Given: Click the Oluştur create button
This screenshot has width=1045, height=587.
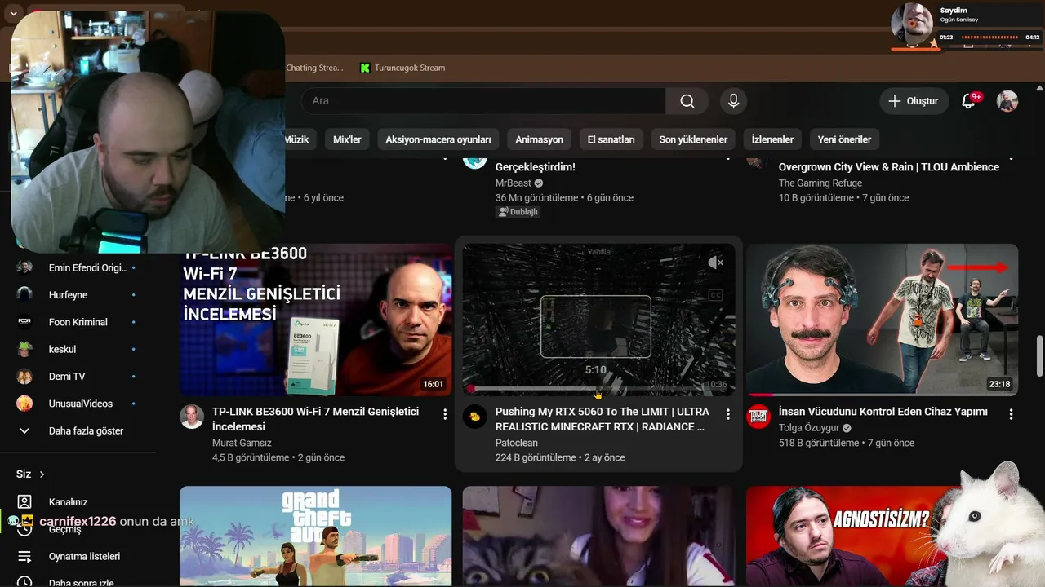Looking at the screenshot, I should click(x=914, y=101).
